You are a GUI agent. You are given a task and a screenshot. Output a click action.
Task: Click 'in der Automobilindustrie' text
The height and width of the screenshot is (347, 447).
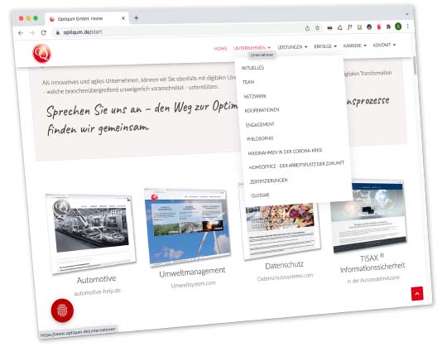[373, 279]
